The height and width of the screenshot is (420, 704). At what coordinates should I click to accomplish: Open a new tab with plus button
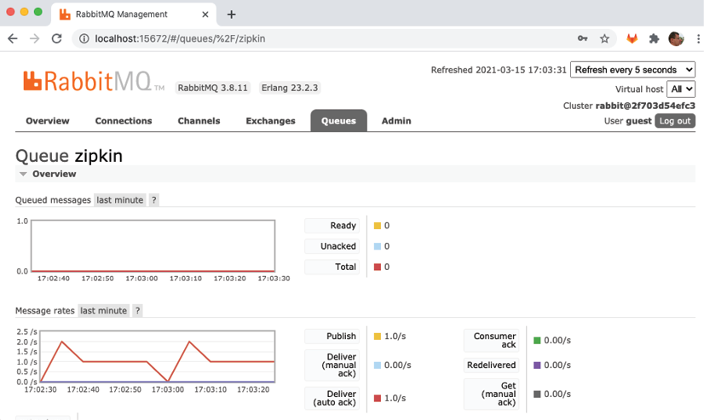coord(231,14)
